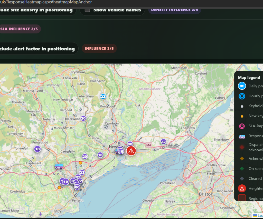This screenshot has height=219, width=263.
Task: Click Keyholder white dot legend swatch
Action: (x=242, y=106)
